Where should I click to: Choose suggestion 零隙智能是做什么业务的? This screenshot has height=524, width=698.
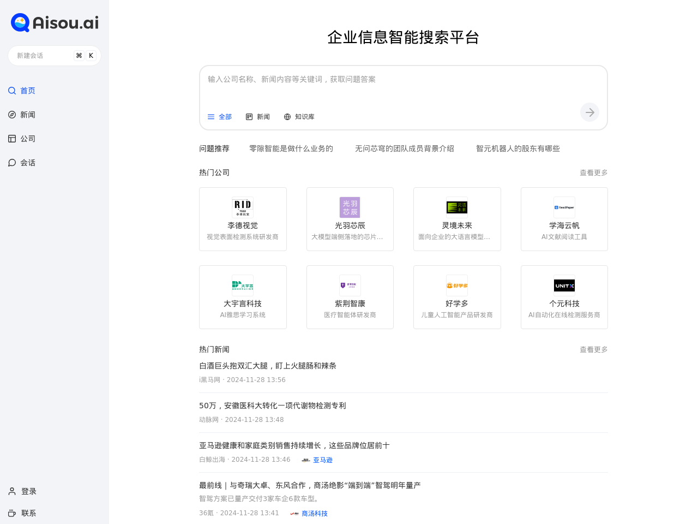(x=291, y=148)
